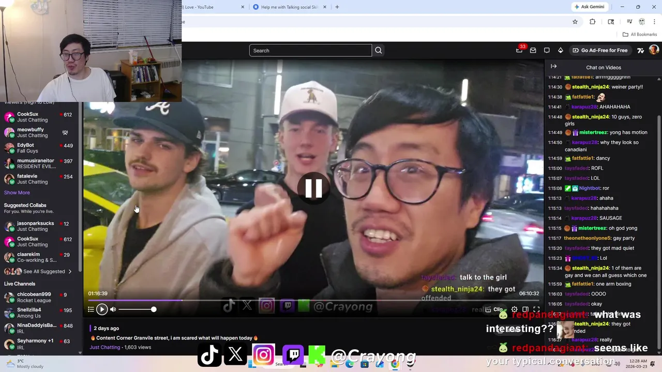Open the Twitch user avatar menu
Screen dimensions: 662x372
pos(654,50)
